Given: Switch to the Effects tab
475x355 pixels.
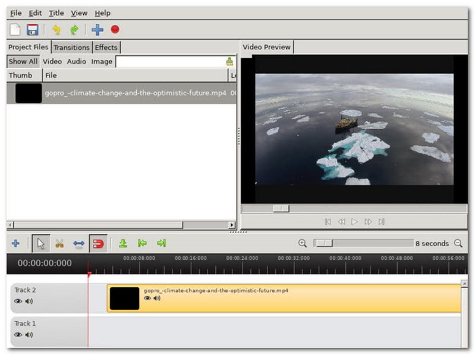Looking at the screenshot, I should click(x=106, y=48).
